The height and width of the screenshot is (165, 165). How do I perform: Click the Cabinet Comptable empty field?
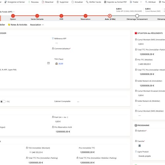click(x=78, y=102)
